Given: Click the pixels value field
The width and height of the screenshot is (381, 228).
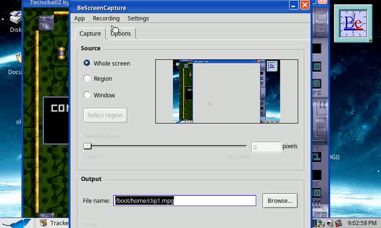Looking at the screenshot, I should point(266,147).
